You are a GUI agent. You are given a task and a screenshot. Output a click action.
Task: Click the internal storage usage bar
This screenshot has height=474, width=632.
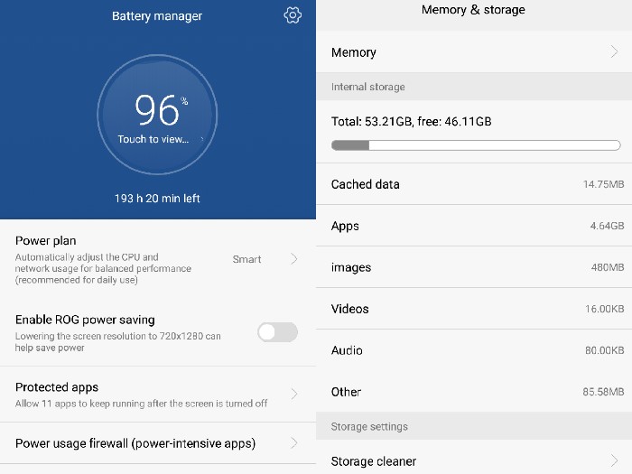(x=476, y=145)
